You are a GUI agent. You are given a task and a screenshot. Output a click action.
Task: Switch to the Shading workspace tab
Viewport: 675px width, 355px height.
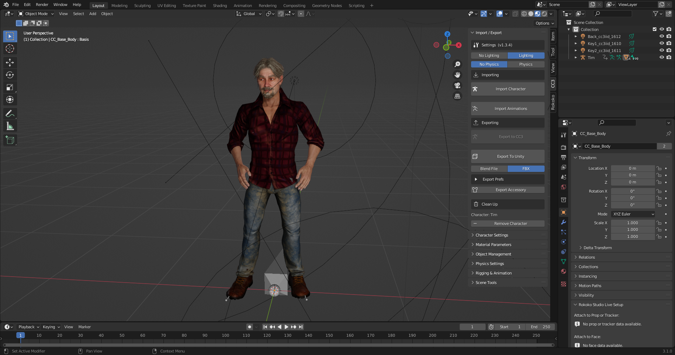(x=220, y=5)
